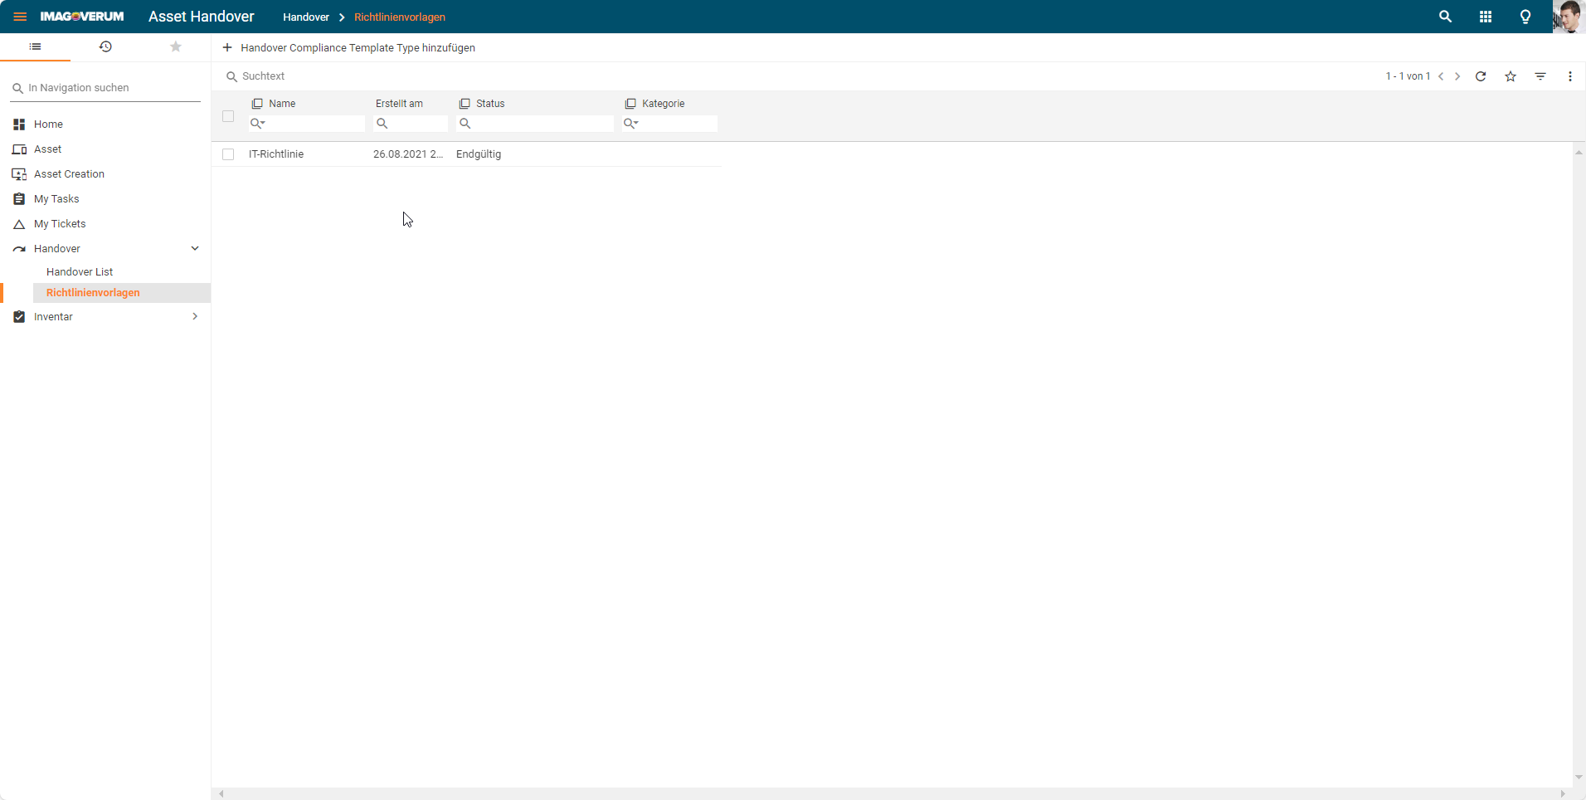Open My Tickets in navigation
Image resolution: width=1586 pixels, height=800 pixels.
pyautogui.click(x=60, y=224)
